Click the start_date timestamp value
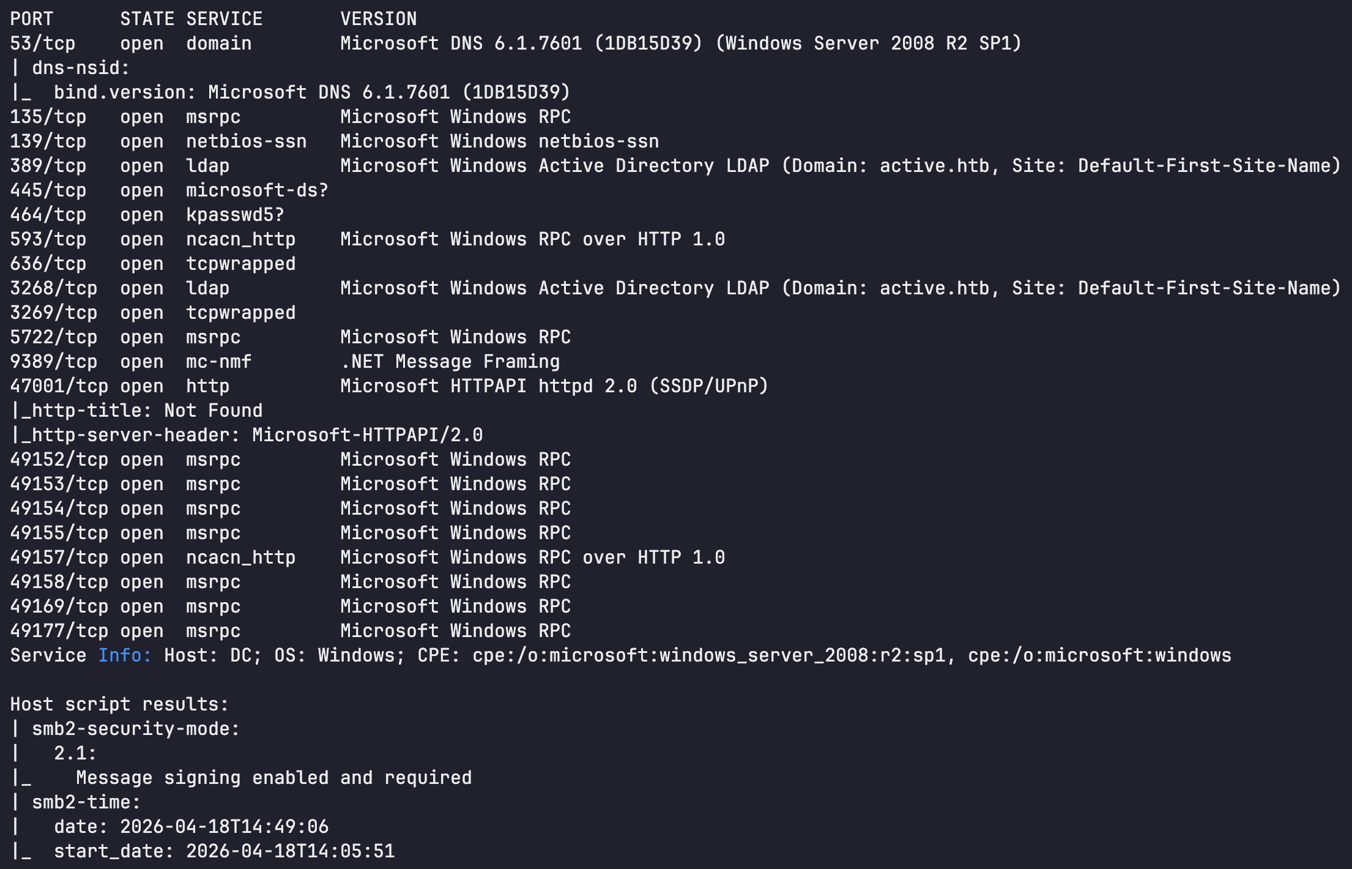Image resolution: width=1352 pixels, height=869 pixels. [291, 851]
